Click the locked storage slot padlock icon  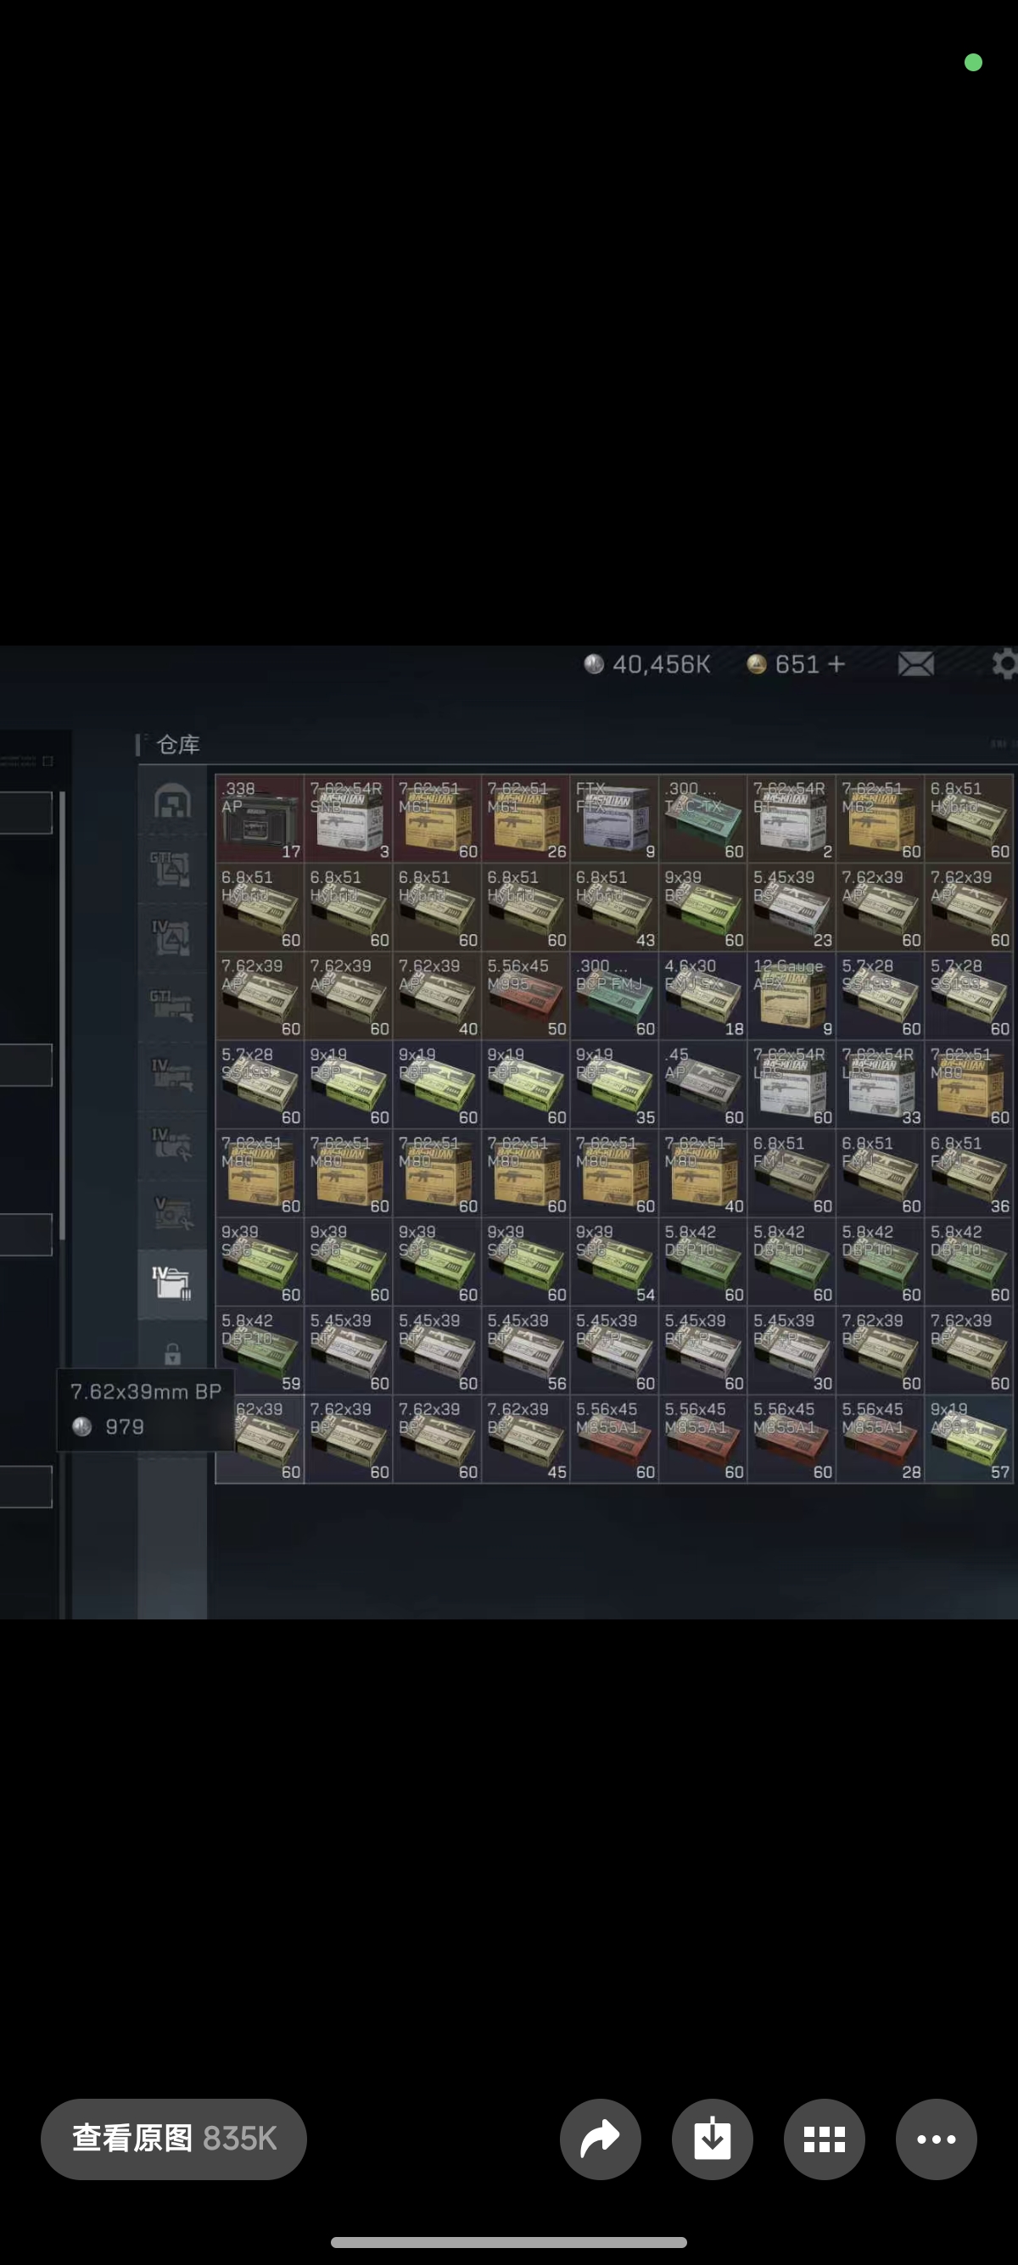click(172, 1354)
